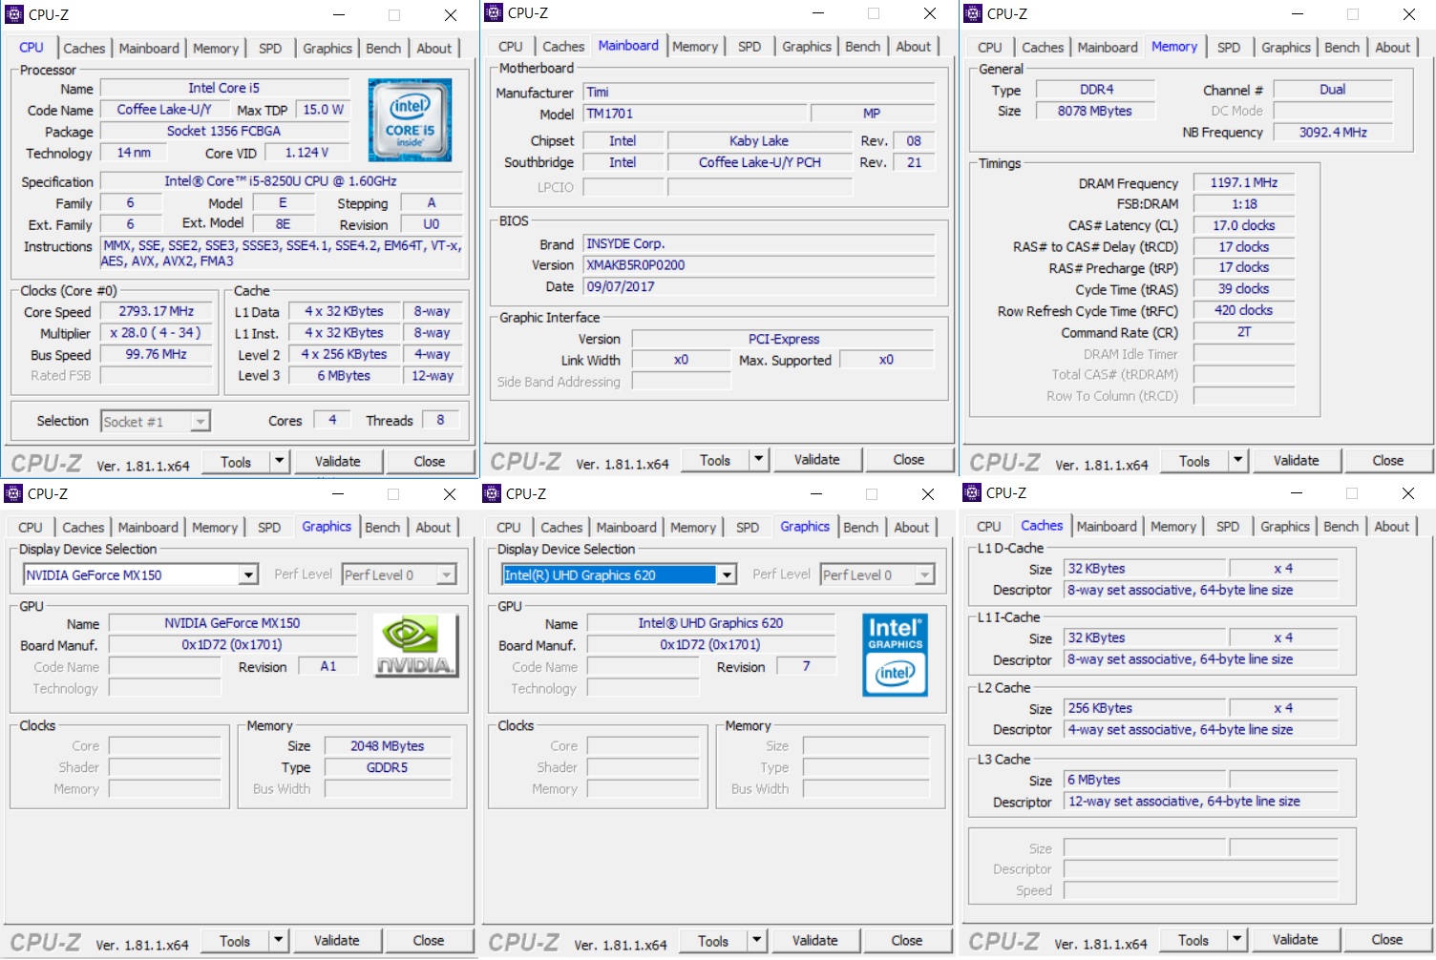Open the Tools dropdown arrow in the Mainboard window
The width and height of the screenshot is (1436, 960).
click(758, 460)
